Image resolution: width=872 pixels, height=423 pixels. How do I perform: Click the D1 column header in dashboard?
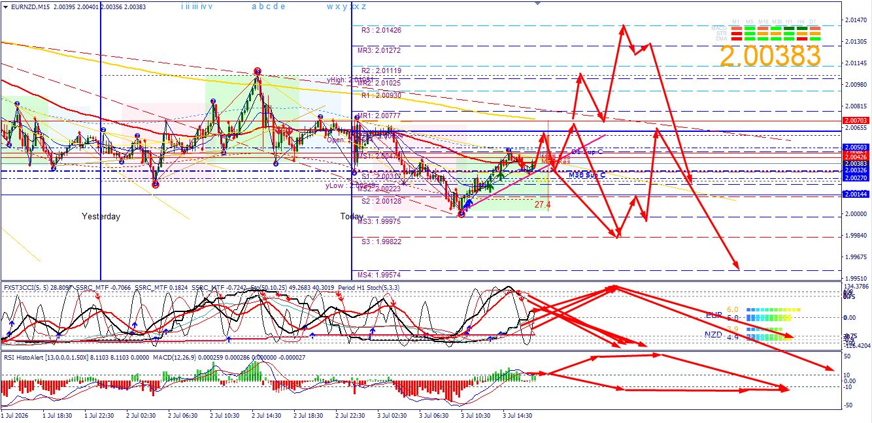813,22
